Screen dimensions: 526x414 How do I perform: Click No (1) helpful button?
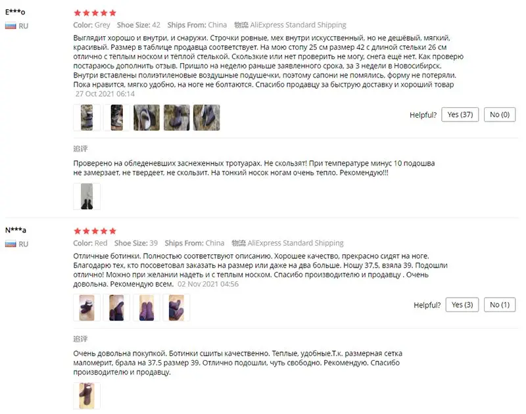(499, 305)
